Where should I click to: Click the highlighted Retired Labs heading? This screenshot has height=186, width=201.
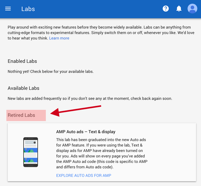[21, 115]
